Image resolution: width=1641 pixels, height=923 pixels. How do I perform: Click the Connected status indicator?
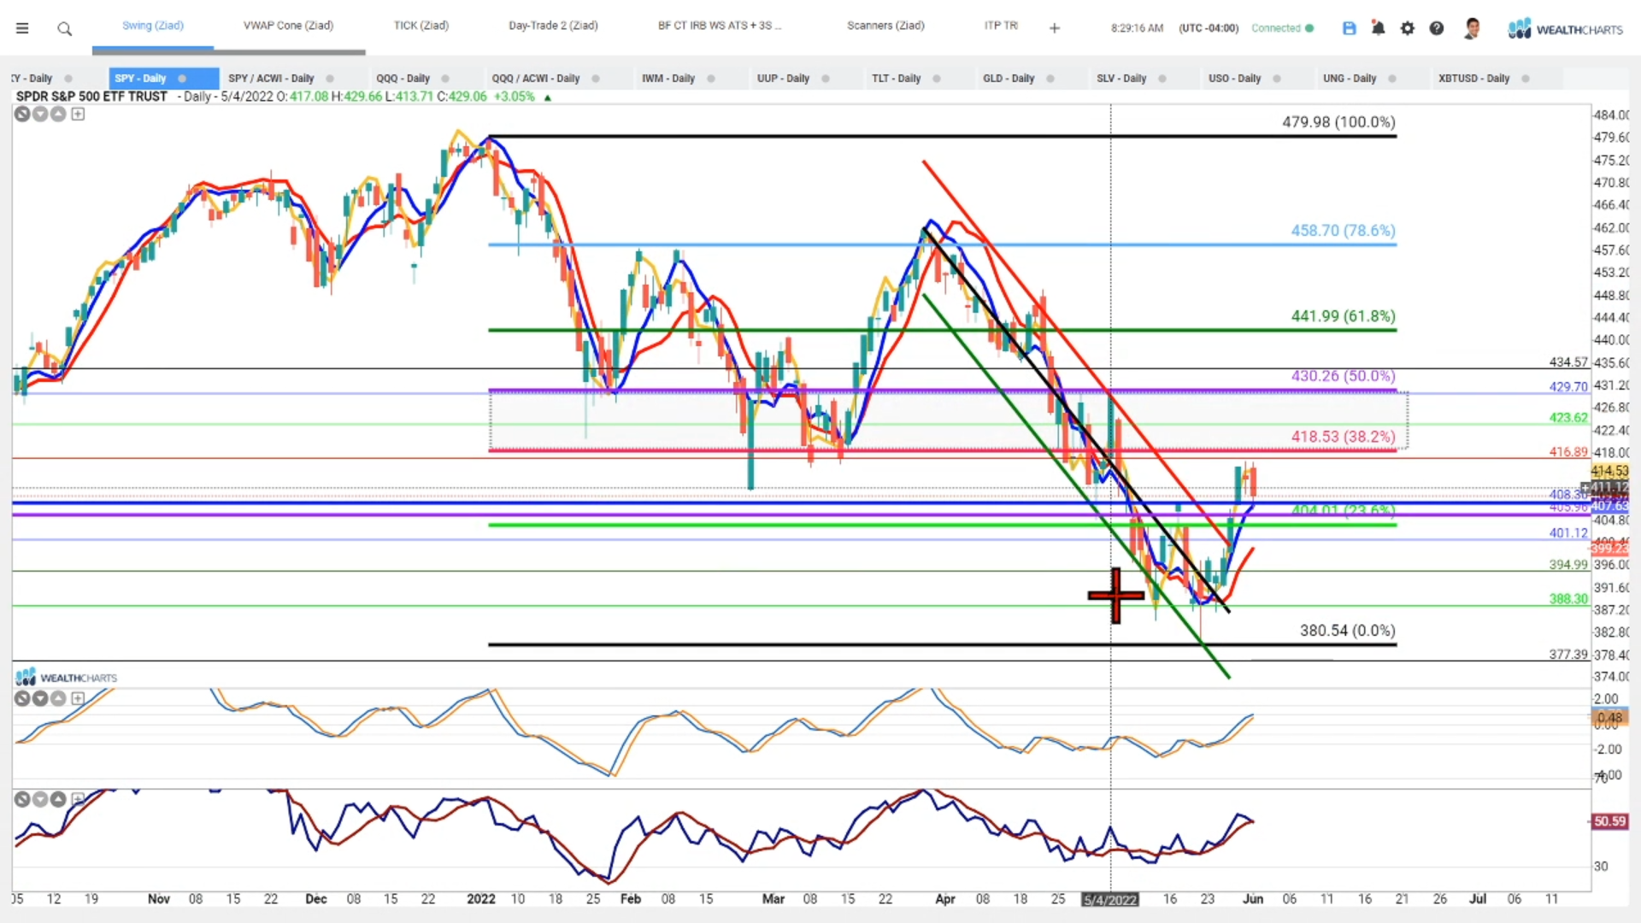tap(1282, 28)
